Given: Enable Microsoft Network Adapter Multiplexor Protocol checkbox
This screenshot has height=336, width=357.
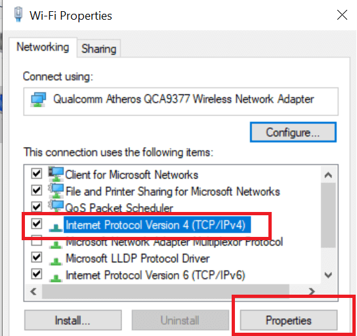Looking at the screenshot, I should [37, 241].
